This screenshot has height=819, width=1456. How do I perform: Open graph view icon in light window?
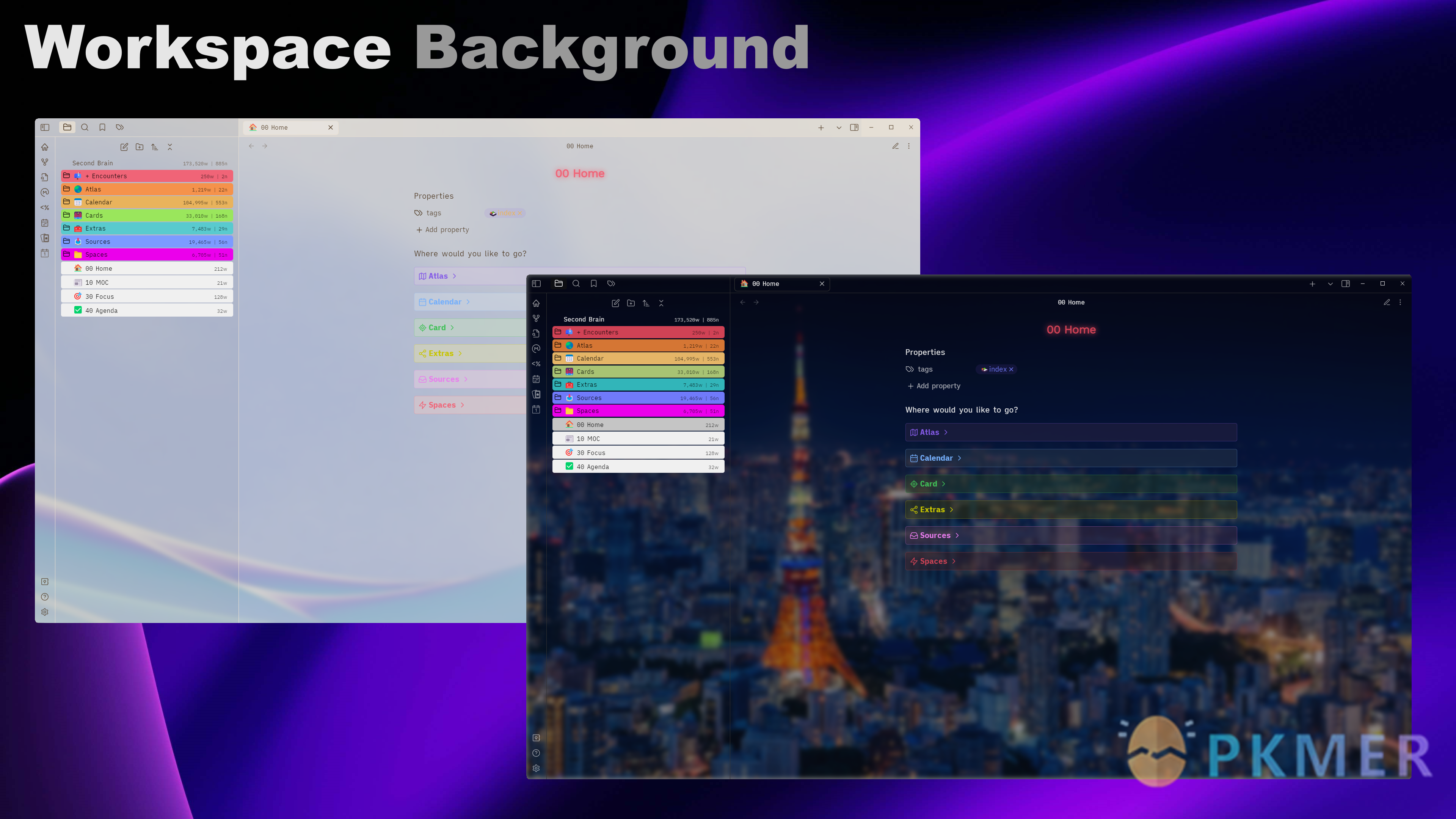click(45, 162)
